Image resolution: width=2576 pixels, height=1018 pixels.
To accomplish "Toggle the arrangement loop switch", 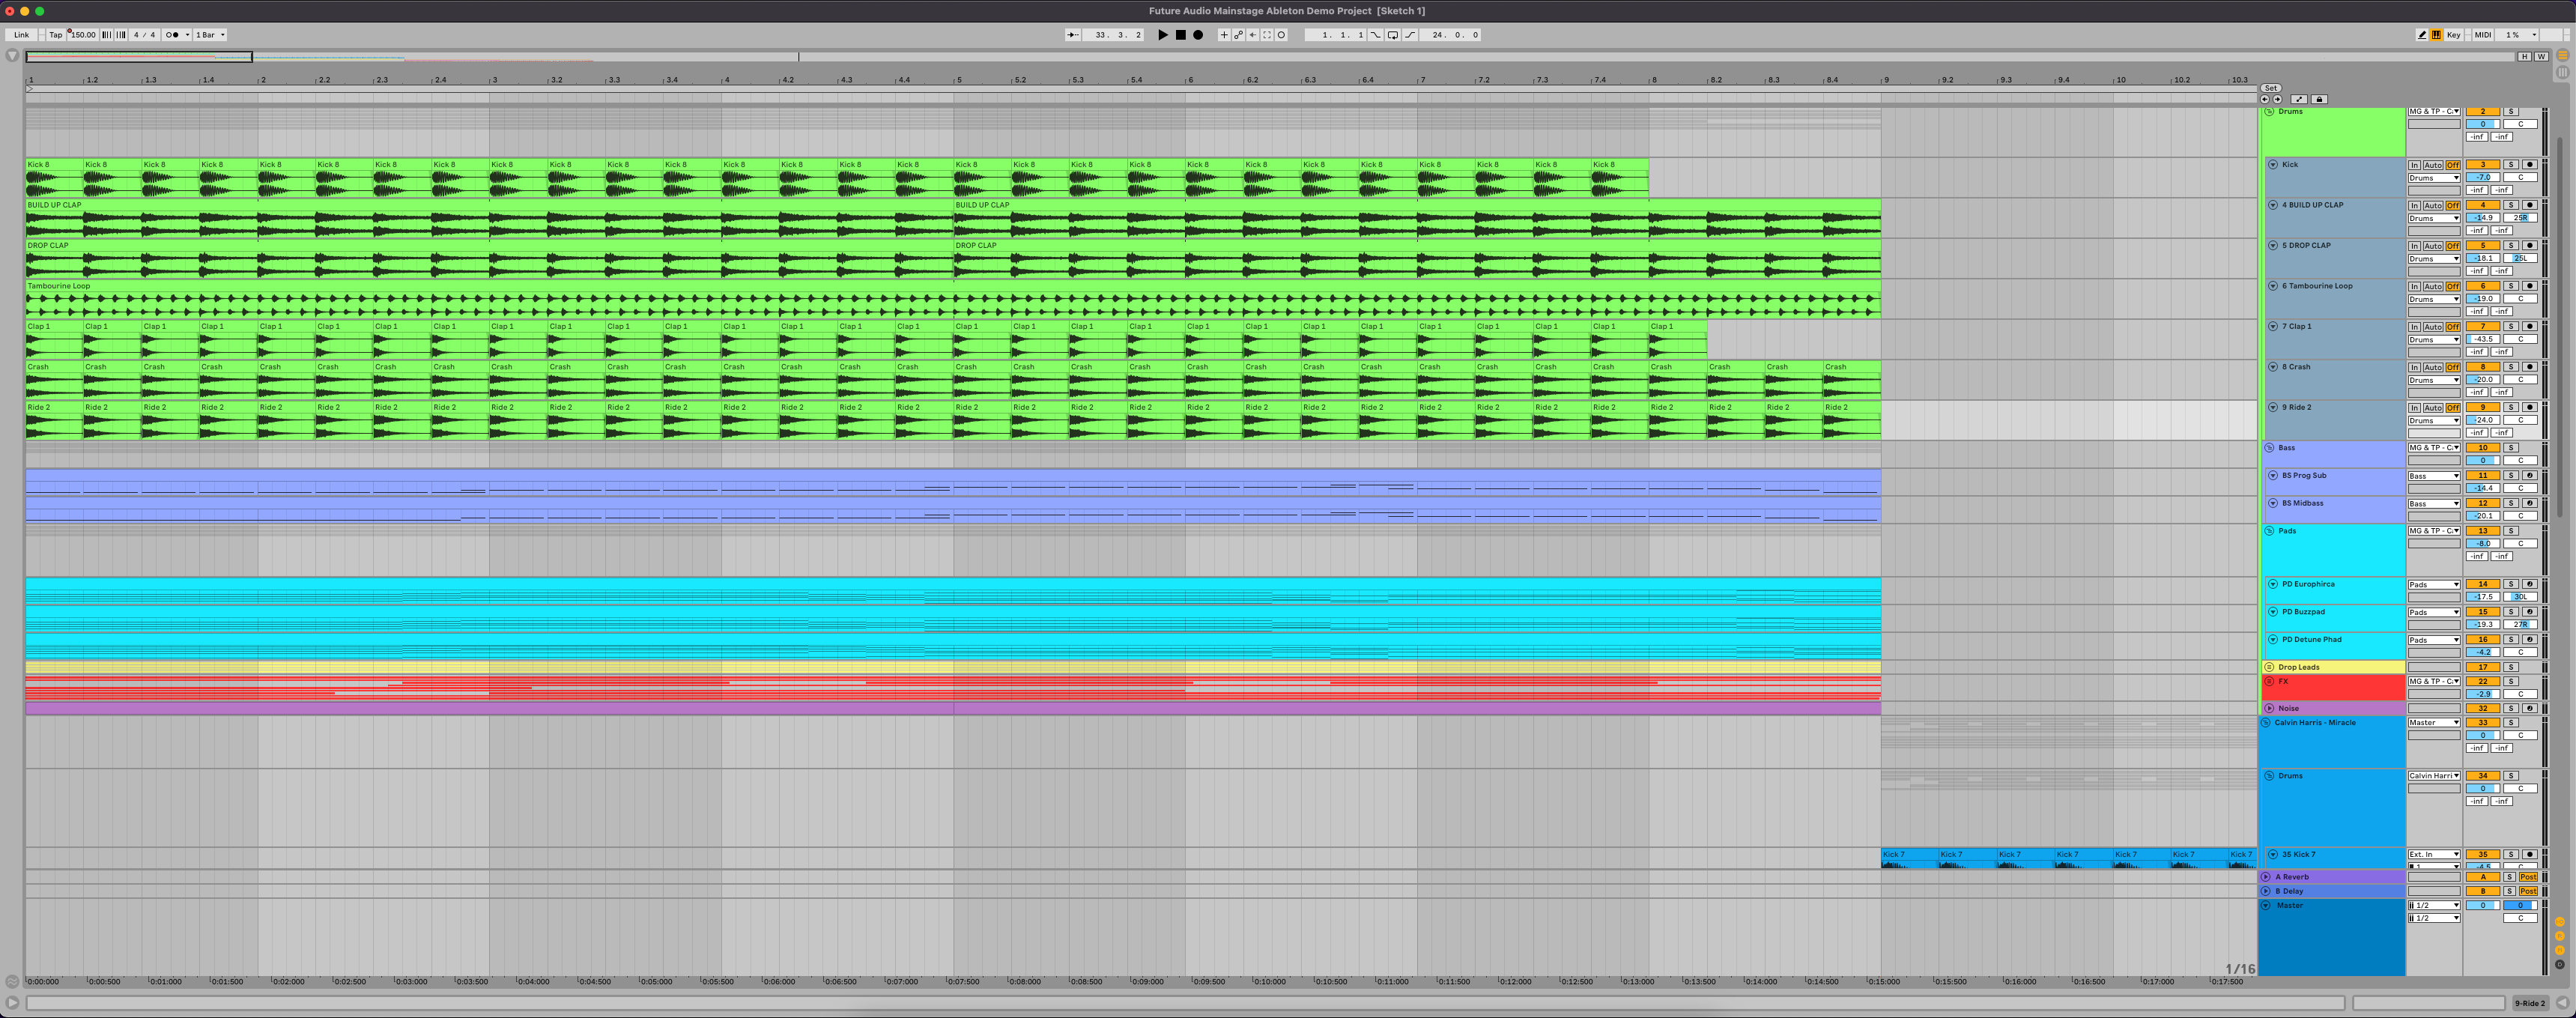I will (1393, 35).
